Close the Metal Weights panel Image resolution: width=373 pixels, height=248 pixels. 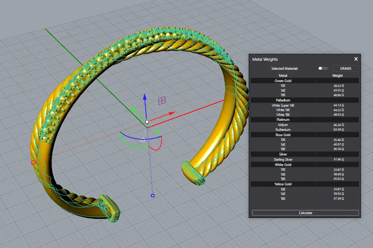[356, 59]
